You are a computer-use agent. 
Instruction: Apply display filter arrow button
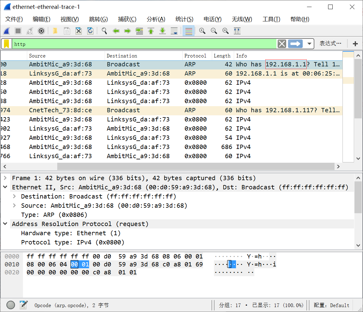pyautogui.click(x=295, y=44)
